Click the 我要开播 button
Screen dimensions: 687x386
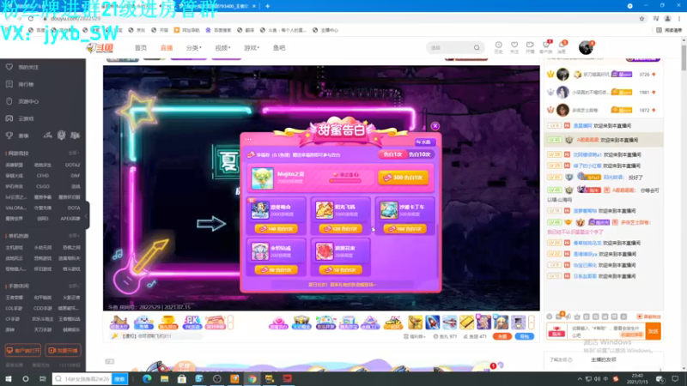63,351
